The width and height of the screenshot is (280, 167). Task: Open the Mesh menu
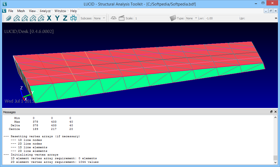(x=21, y=11)
